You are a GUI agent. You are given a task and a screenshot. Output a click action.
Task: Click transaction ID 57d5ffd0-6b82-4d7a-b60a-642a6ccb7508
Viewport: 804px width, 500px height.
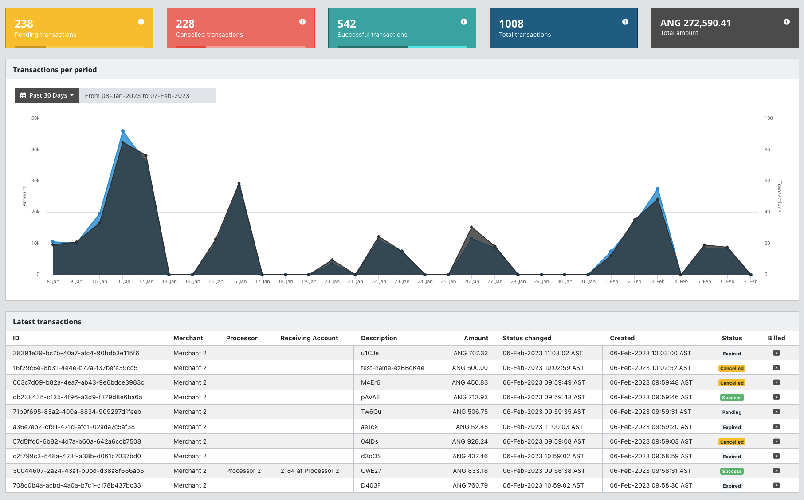pos(77,441)
